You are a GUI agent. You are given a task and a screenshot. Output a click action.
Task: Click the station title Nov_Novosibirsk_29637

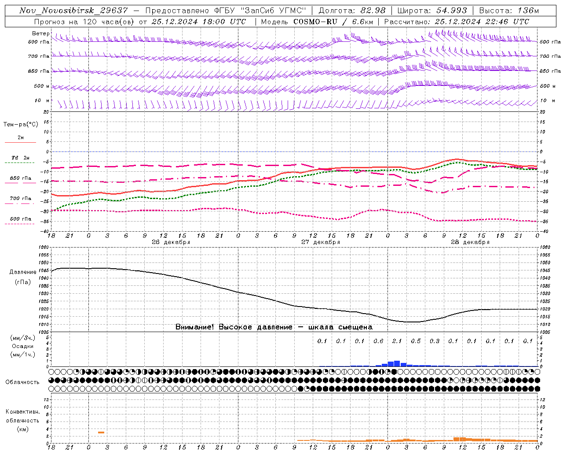click(x=73, y=11)
